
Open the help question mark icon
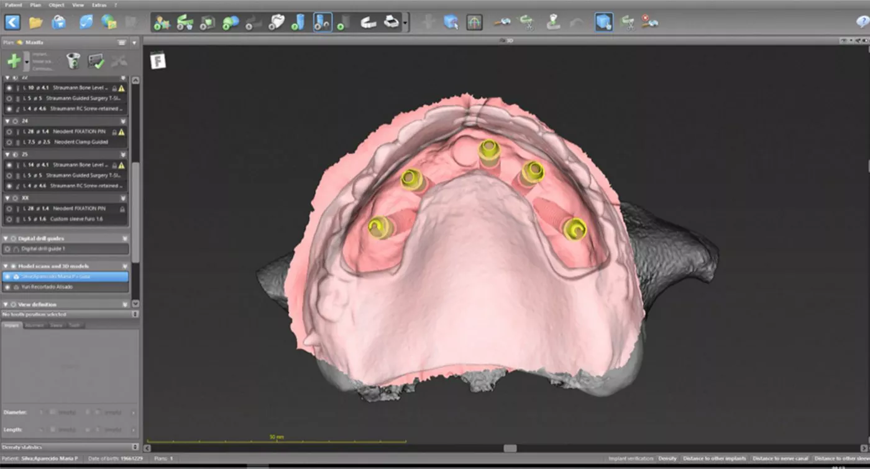pos(862,23)
